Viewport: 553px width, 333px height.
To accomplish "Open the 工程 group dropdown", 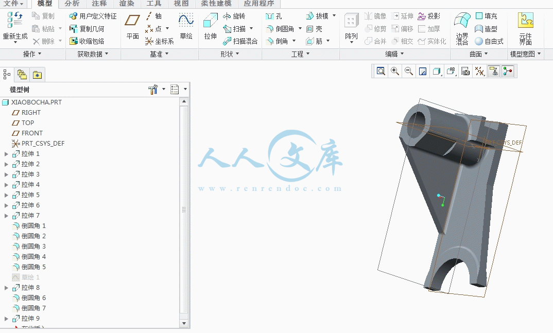I will pyautogui.click(x=300, y=54).
